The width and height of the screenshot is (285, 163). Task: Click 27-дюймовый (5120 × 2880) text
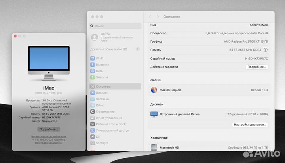pyautogui.click(x=247, y=114)
